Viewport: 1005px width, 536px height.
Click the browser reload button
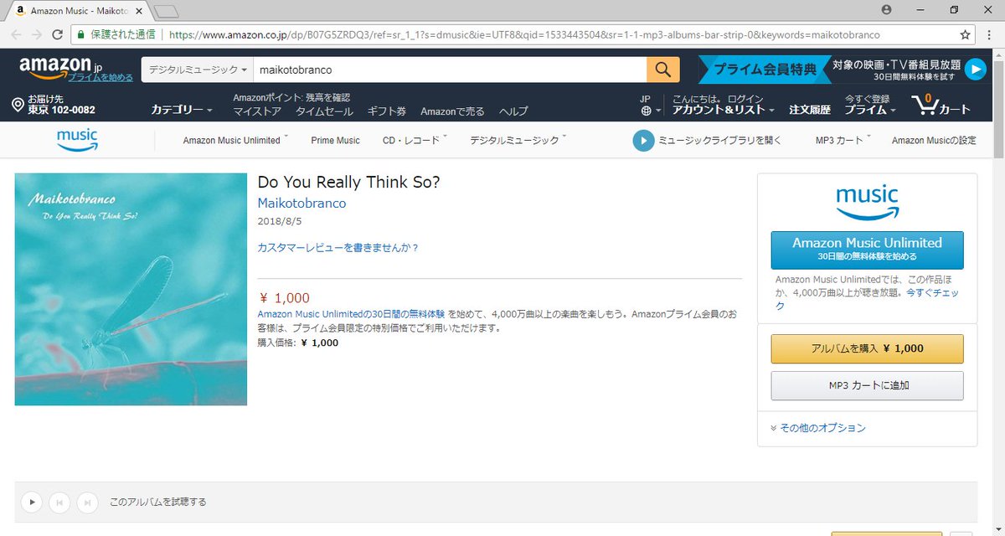pos(57,35)
